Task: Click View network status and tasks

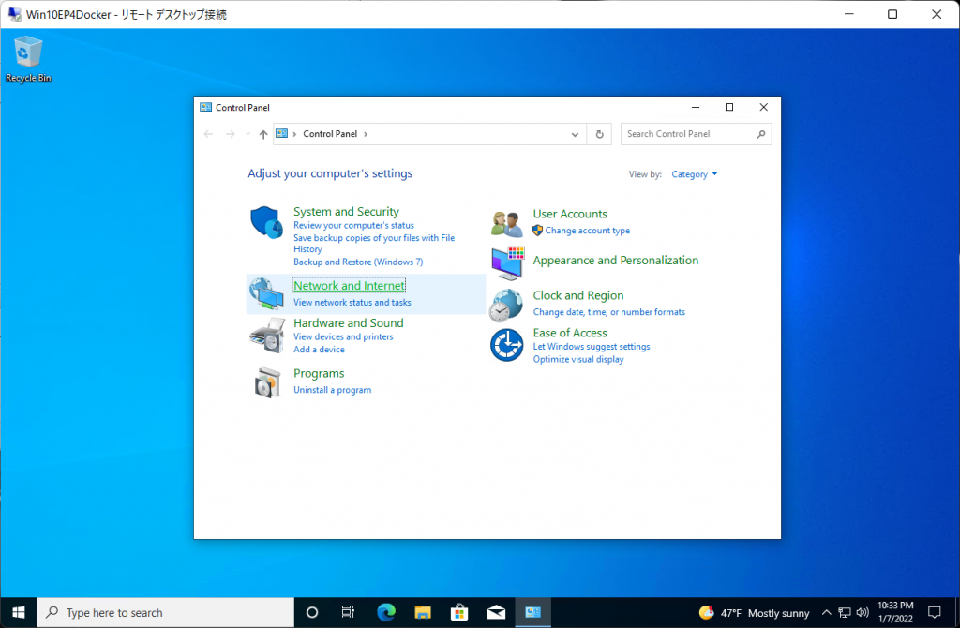Action: (352, 303)
